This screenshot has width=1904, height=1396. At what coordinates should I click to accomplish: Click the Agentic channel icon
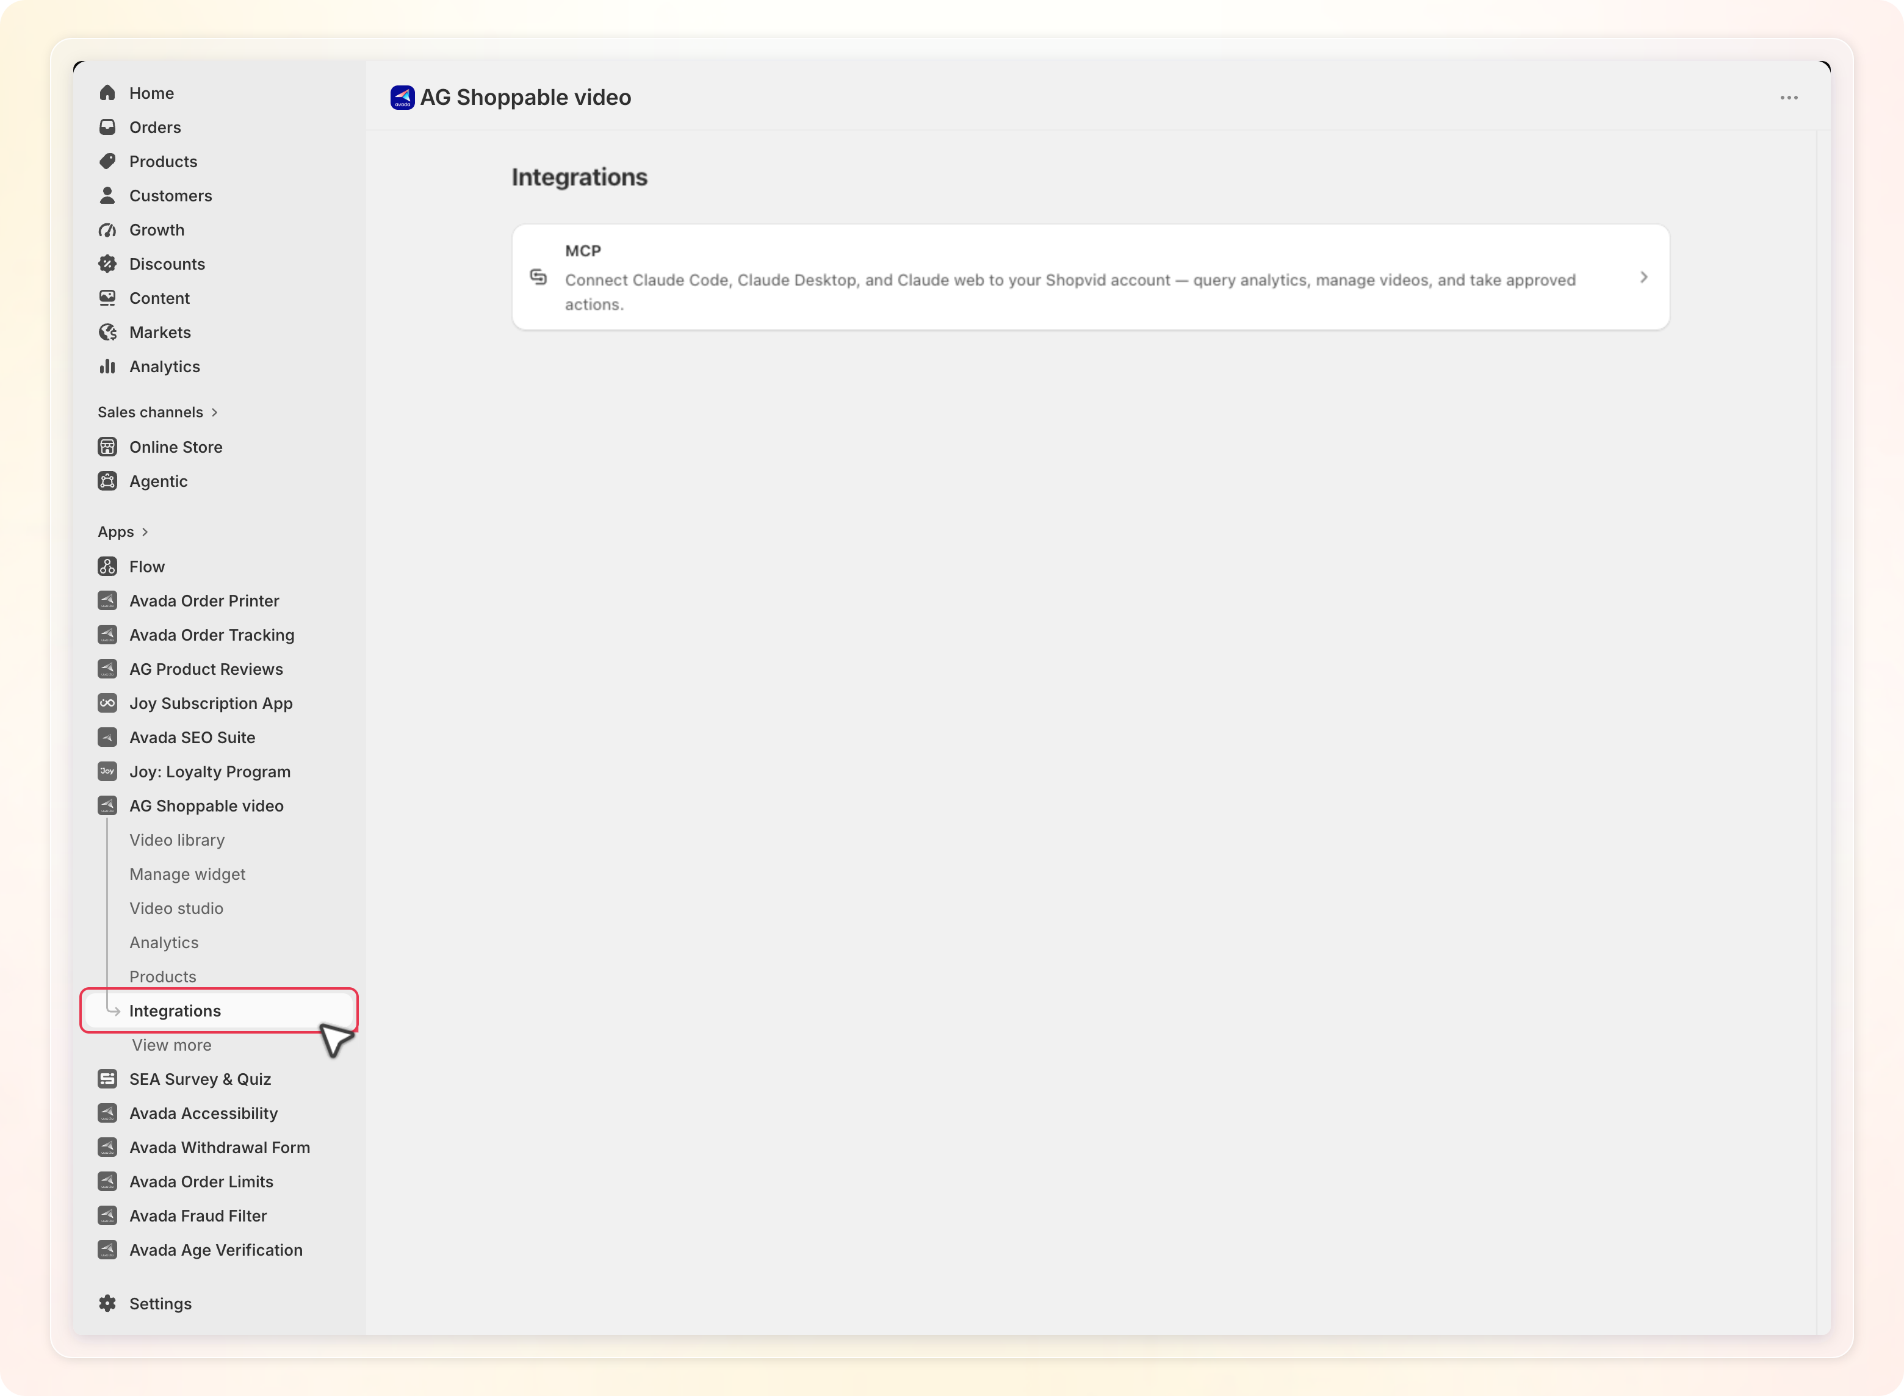coord(107,481)
